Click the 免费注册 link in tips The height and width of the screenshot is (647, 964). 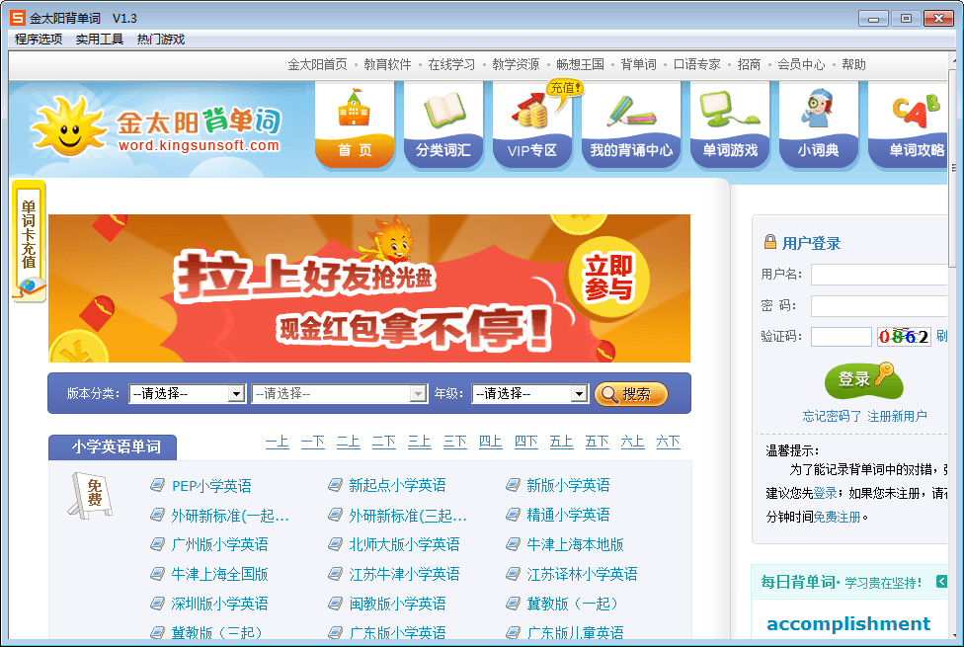click(837, 518)
